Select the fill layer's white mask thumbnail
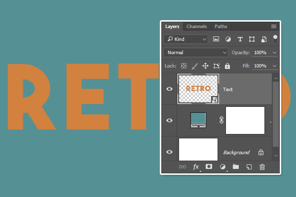This screenshot has height=197, width=296. (x=245, y=120)
